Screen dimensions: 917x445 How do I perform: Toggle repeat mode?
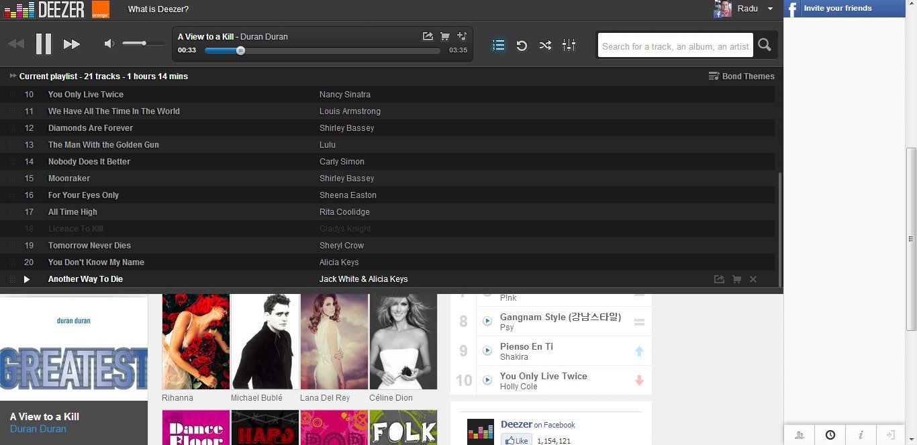(x=522, y=45)
